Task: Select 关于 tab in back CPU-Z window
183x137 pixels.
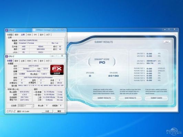Action: pos(48,35)
